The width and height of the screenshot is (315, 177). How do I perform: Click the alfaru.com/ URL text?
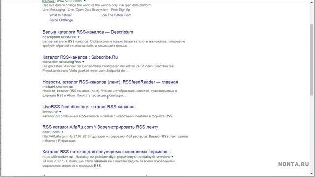(x=51, y=132)
